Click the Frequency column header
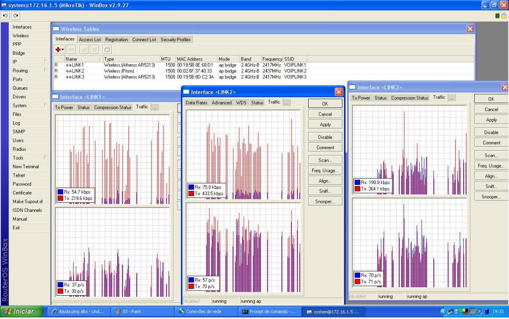Screen dimensions: 509x319 272,59
